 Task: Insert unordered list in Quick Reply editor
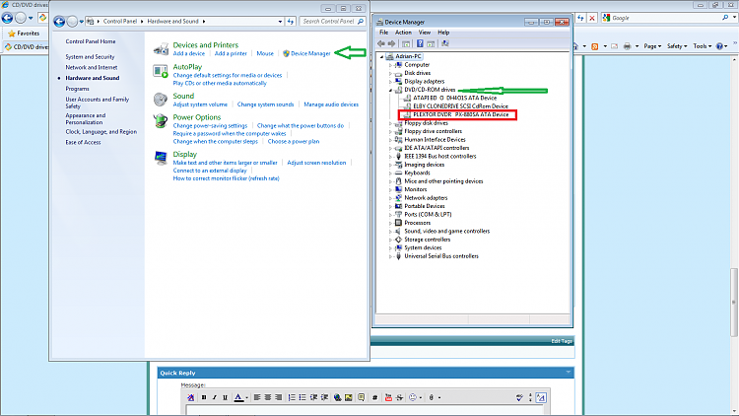click(302, 397)
